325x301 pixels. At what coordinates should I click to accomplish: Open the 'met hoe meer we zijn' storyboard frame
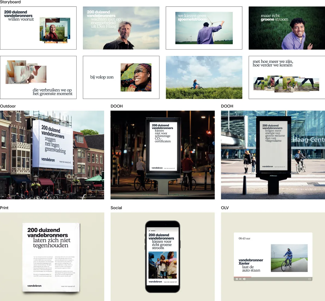click(287, 77)
